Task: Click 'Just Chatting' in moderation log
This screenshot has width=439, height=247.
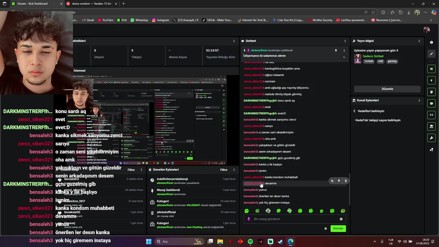Action: (194, 227)
